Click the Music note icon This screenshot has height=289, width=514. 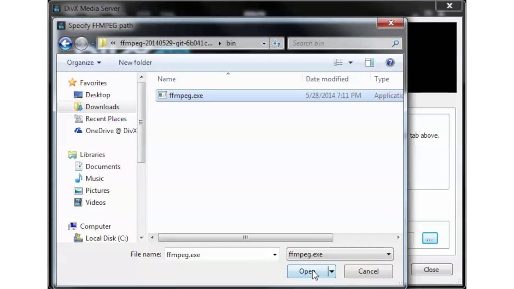(78, 179)
